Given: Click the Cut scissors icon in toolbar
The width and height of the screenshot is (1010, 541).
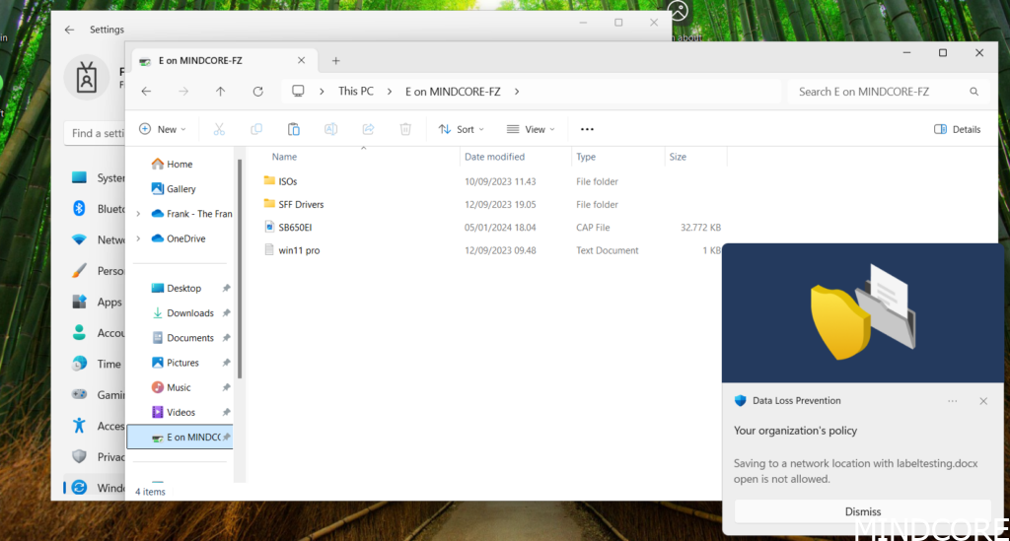Looking at the screenshot, I should pos(219,129).
